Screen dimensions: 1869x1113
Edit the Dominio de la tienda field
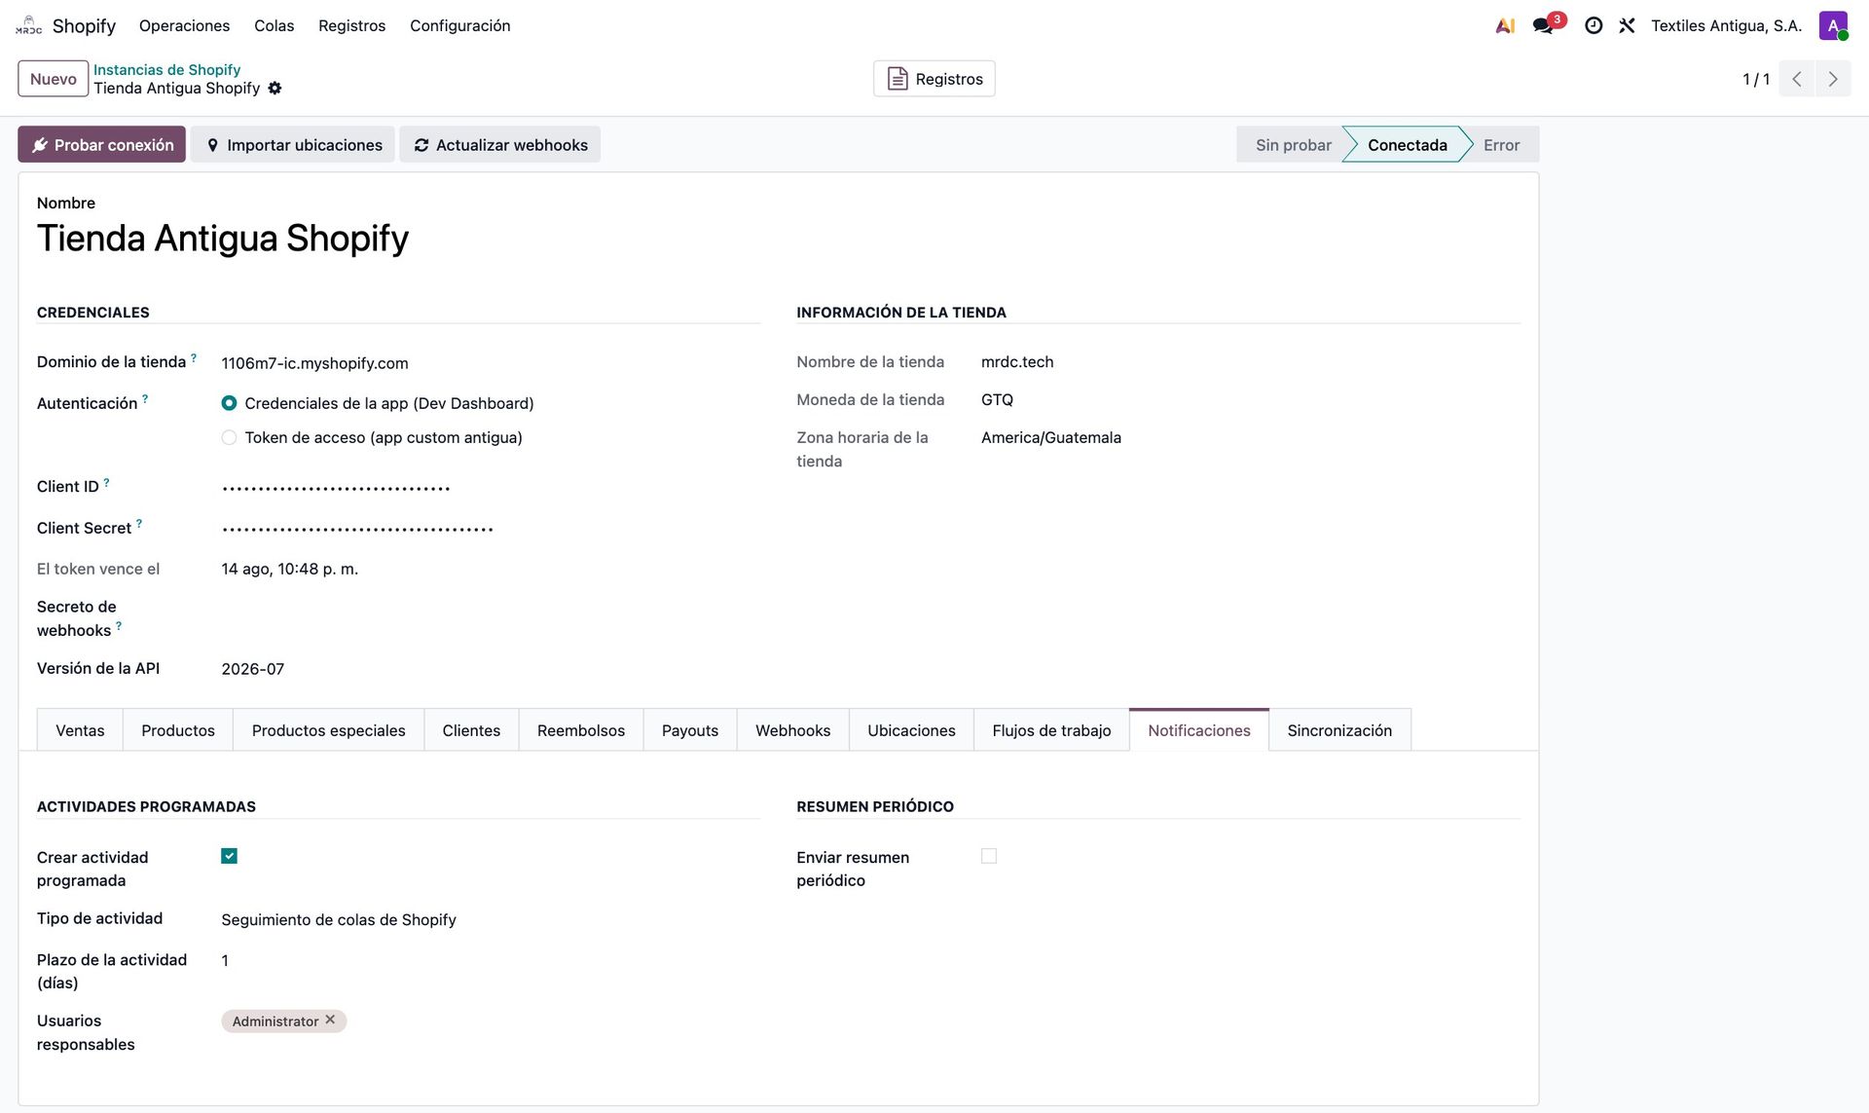[x=491, y=363]
